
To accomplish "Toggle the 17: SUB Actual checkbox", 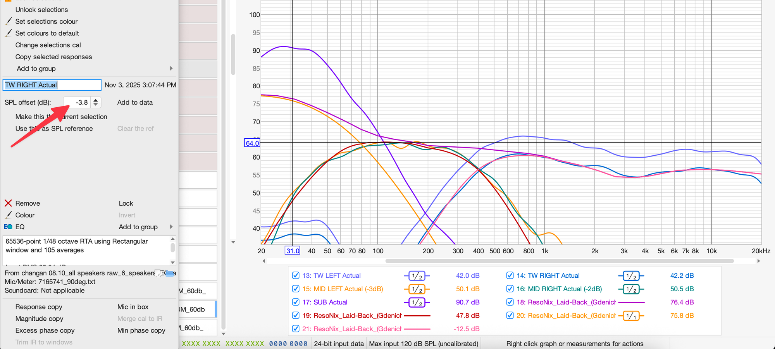I will pos(296,302).
